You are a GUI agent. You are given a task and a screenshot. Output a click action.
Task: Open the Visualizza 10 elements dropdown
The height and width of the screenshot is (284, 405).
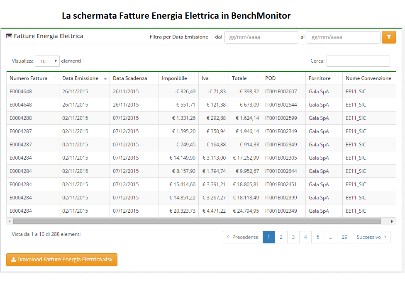point(47,61)
